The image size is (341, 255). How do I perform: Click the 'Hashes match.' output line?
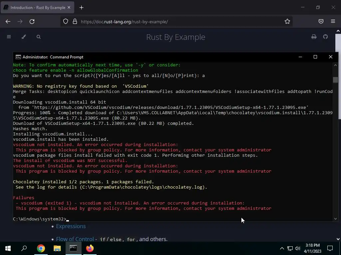tap(30, 129)
